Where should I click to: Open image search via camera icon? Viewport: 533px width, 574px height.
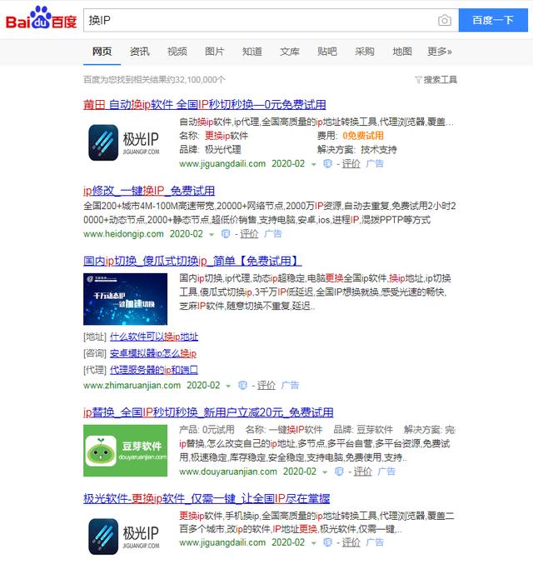point(445,20)
